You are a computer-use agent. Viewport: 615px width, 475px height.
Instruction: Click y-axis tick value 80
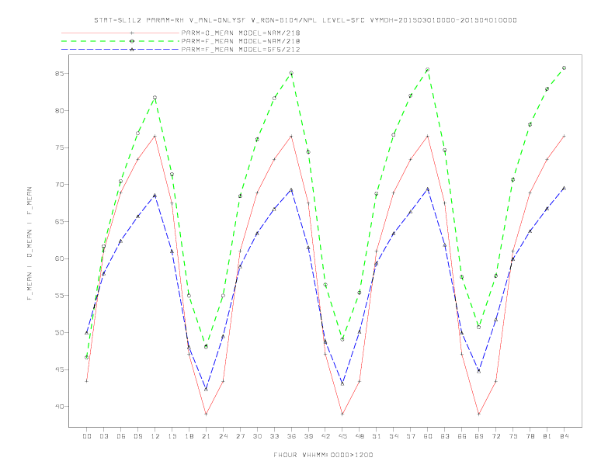coord(60,110)
